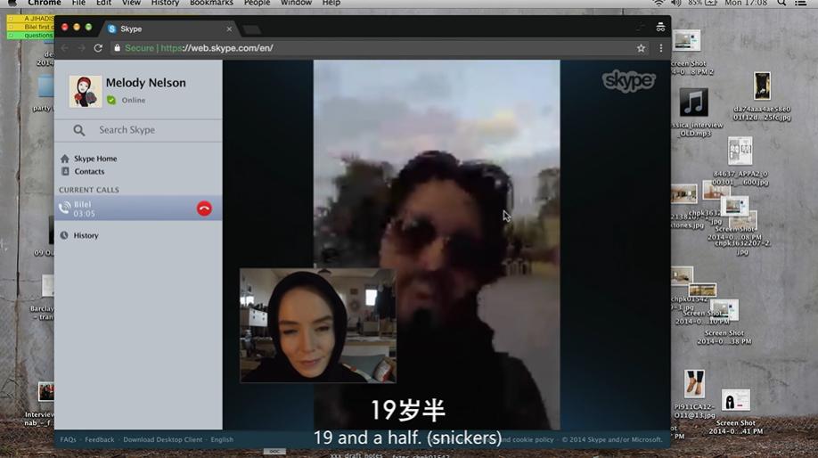Open the Window menu
The height and width of the screenshot is (458, 818).
coord(297,4)
